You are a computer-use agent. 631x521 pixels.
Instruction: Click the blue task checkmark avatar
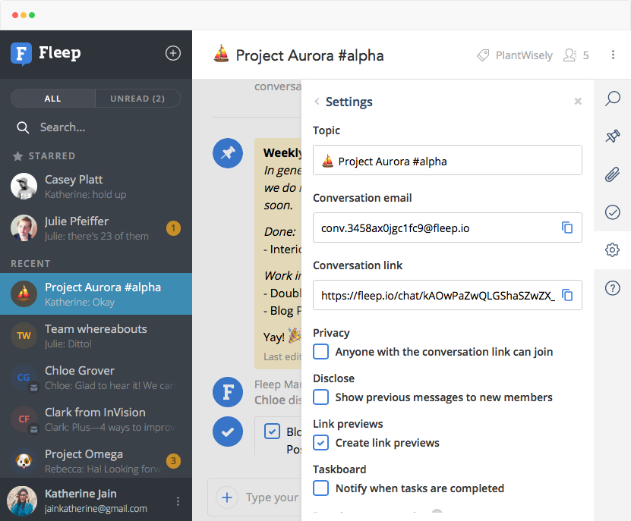tap(228, 432)
